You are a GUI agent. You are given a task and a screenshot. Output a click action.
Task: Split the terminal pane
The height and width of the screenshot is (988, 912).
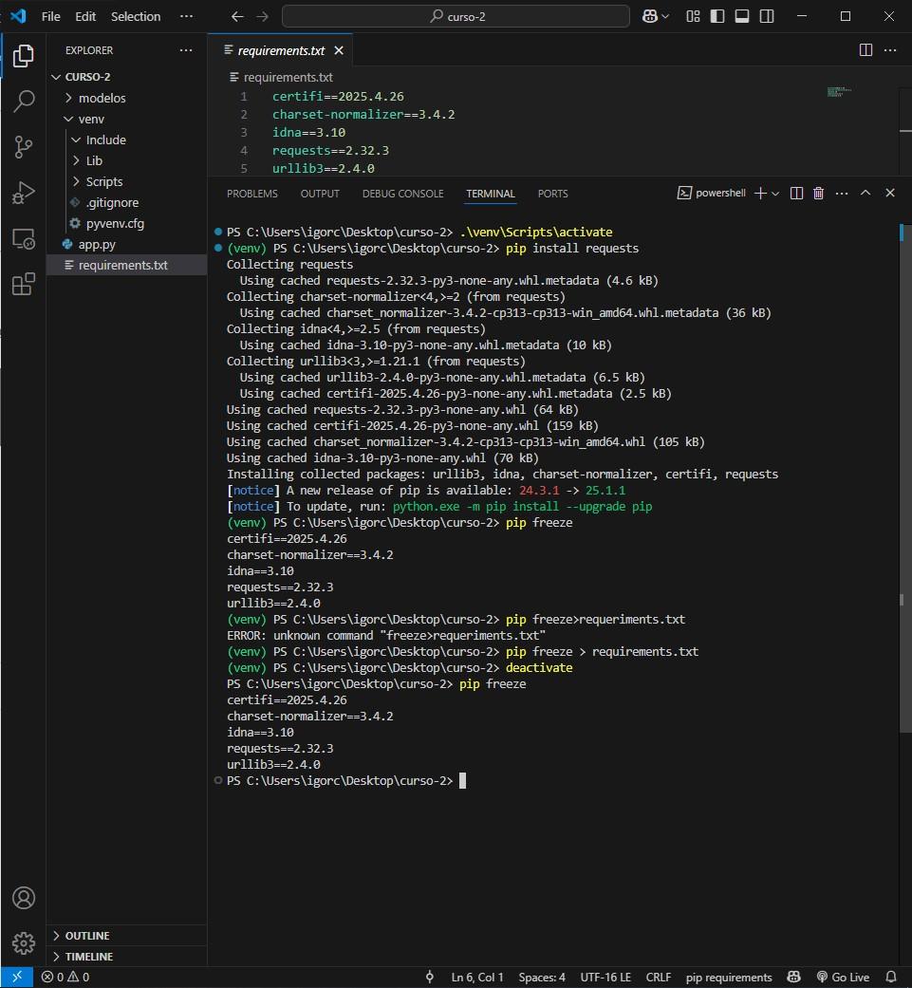797,194
